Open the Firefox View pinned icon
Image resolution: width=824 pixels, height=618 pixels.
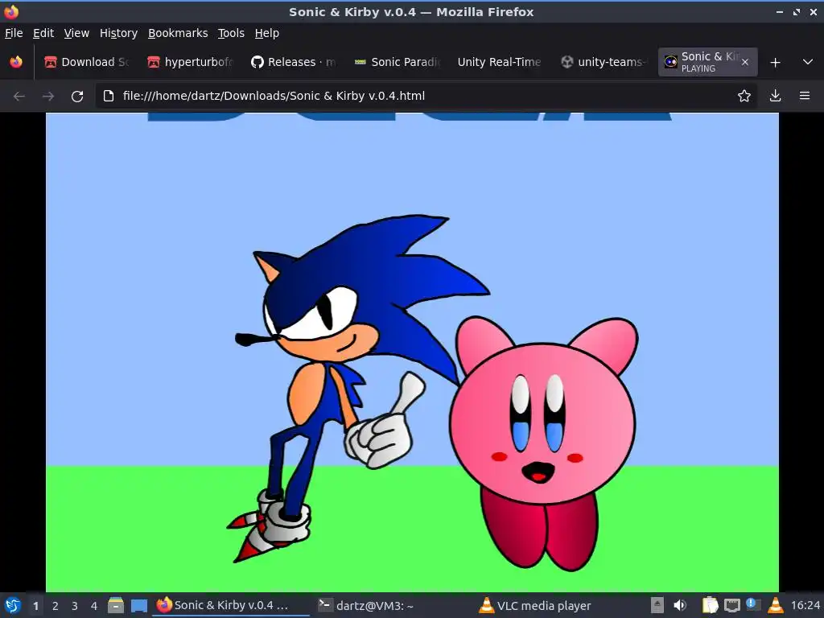point(16,62)
